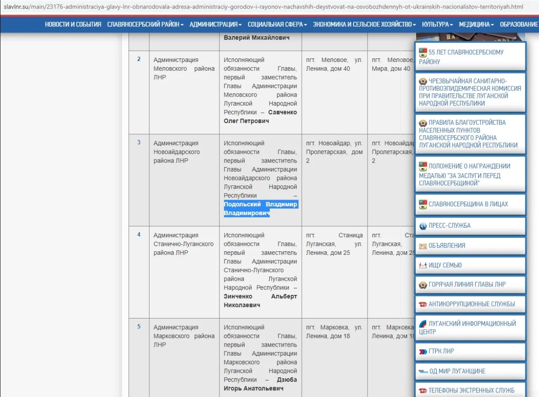Click the emblem icon beside Чрезвычайная санитарно-противоэпидемическая
The width and height of the screenshot is (539, 397).
point(423,81)
